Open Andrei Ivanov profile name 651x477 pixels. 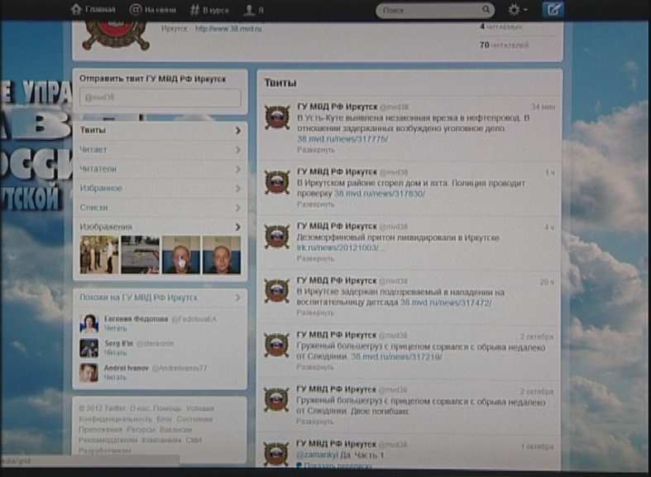pos(127,369)
